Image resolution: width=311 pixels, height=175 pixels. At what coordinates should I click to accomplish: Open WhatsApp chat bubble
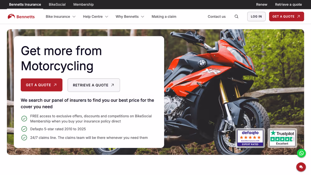[301, 153]
